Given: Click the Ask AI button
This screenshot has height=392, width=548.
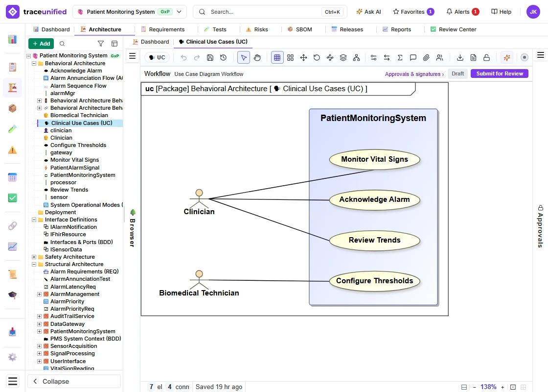Looking at the screenshot, I should 368,12.
